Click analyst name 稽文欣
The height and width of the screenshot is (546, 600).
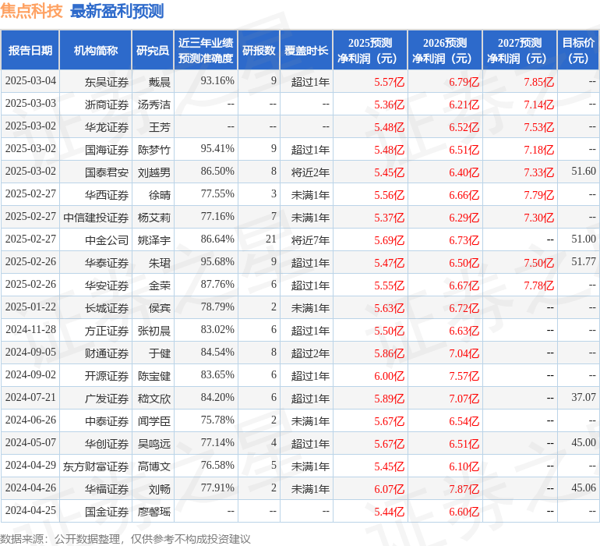pos(154,399)
